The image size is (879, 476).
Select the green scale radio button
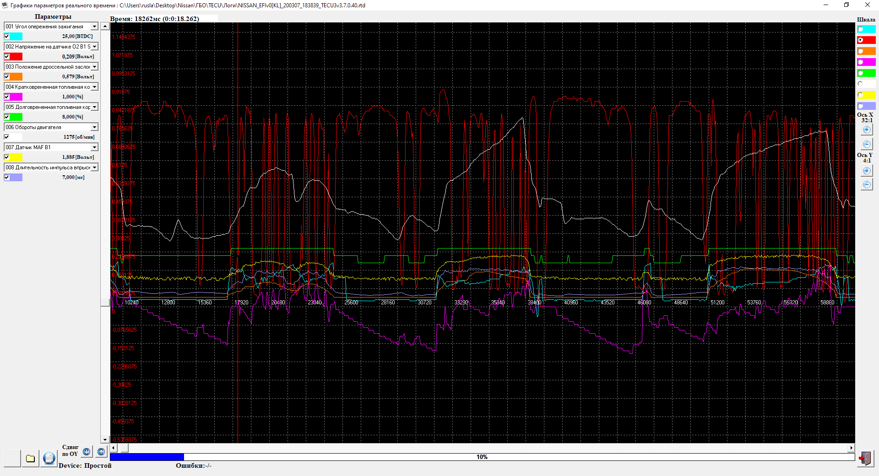pyautogui.click(x=861, y=73)
